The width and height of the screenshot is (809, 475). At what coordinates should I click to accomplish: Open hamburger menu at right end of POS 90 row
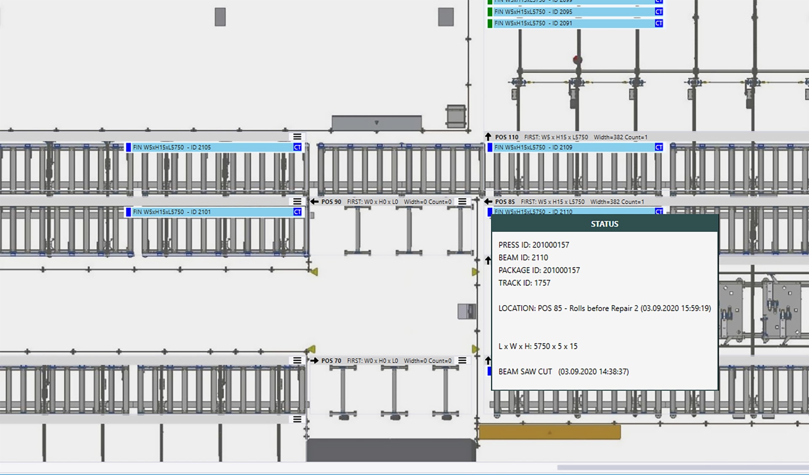click(x=462, y=202)
